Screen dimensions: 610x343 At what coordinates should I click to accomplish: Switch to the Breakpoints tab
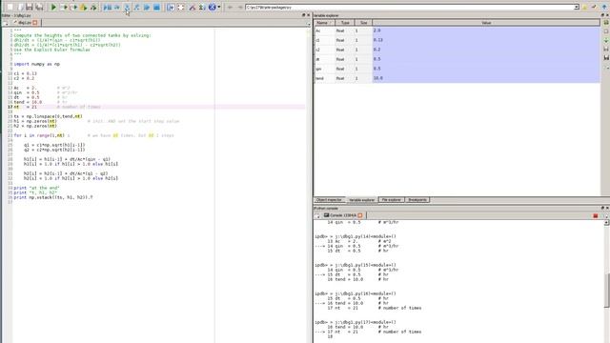tap(417, 200)
